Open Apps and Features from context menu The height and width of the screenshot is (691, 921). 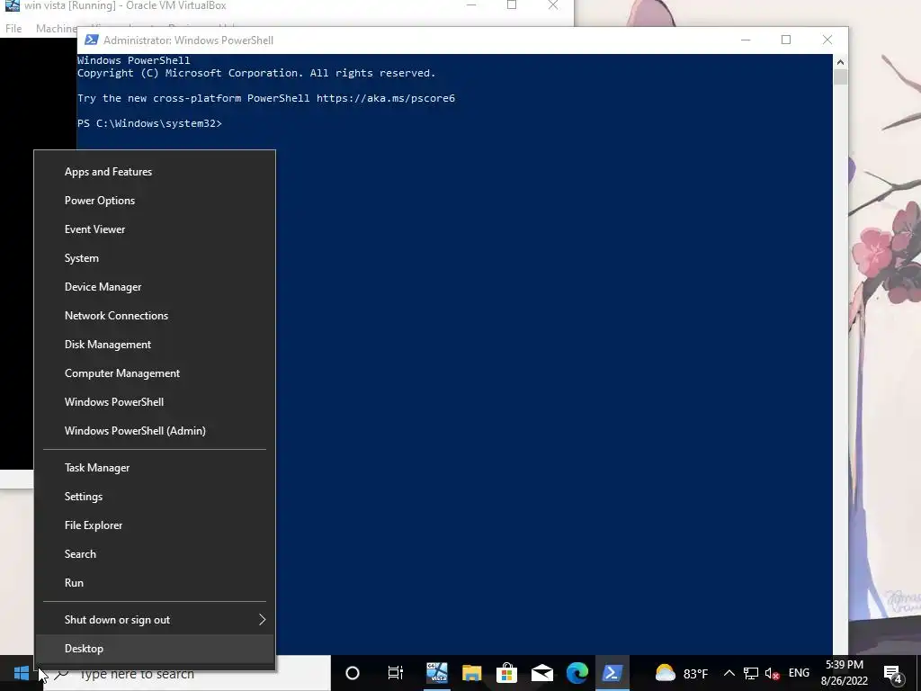click(x=155, y=172)
